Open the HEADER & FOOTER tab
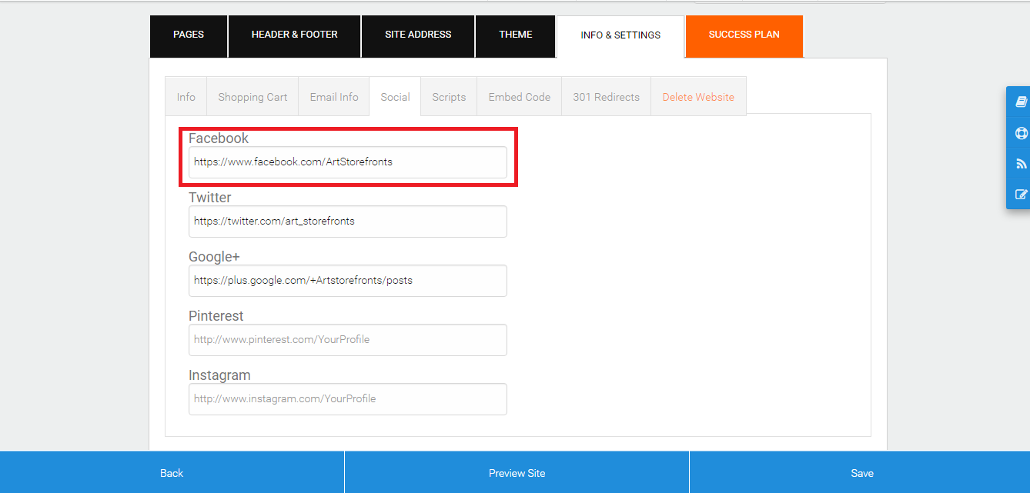Image resolution: width=1030 pixels, height=493 pixels. [x=294, y=34]
